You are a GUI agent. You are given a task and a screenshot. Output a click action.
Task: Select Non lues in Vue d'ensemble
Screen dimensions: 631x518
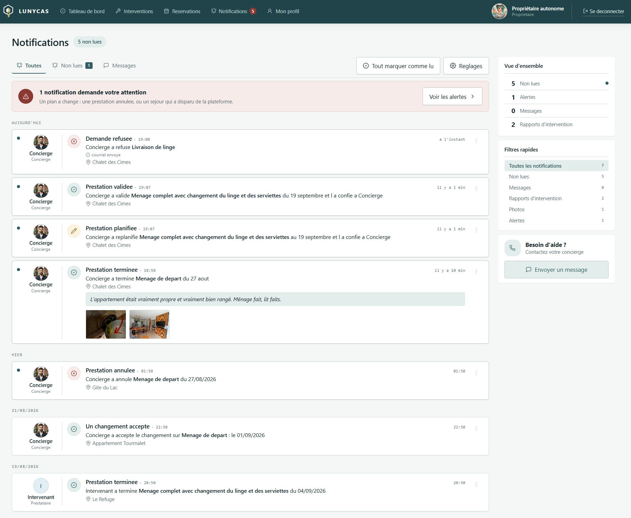click(556, 84)
